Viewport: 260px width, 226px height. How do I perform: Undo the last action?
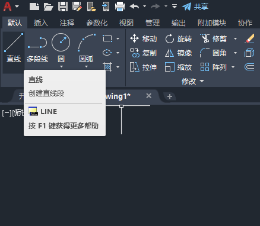[134, 7]
